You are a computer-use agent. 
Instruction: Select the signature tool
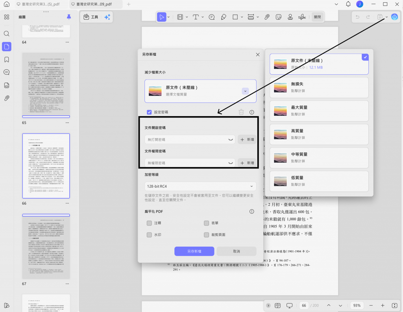302,17
